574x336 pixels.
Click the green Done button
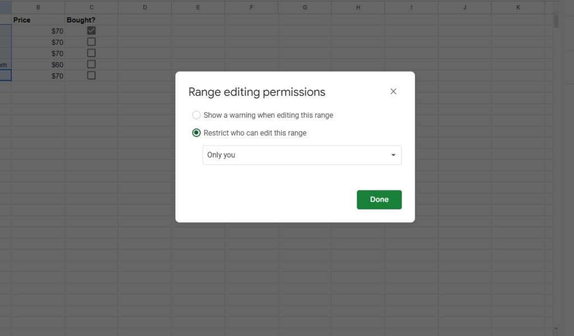click(x=379, y=199)
